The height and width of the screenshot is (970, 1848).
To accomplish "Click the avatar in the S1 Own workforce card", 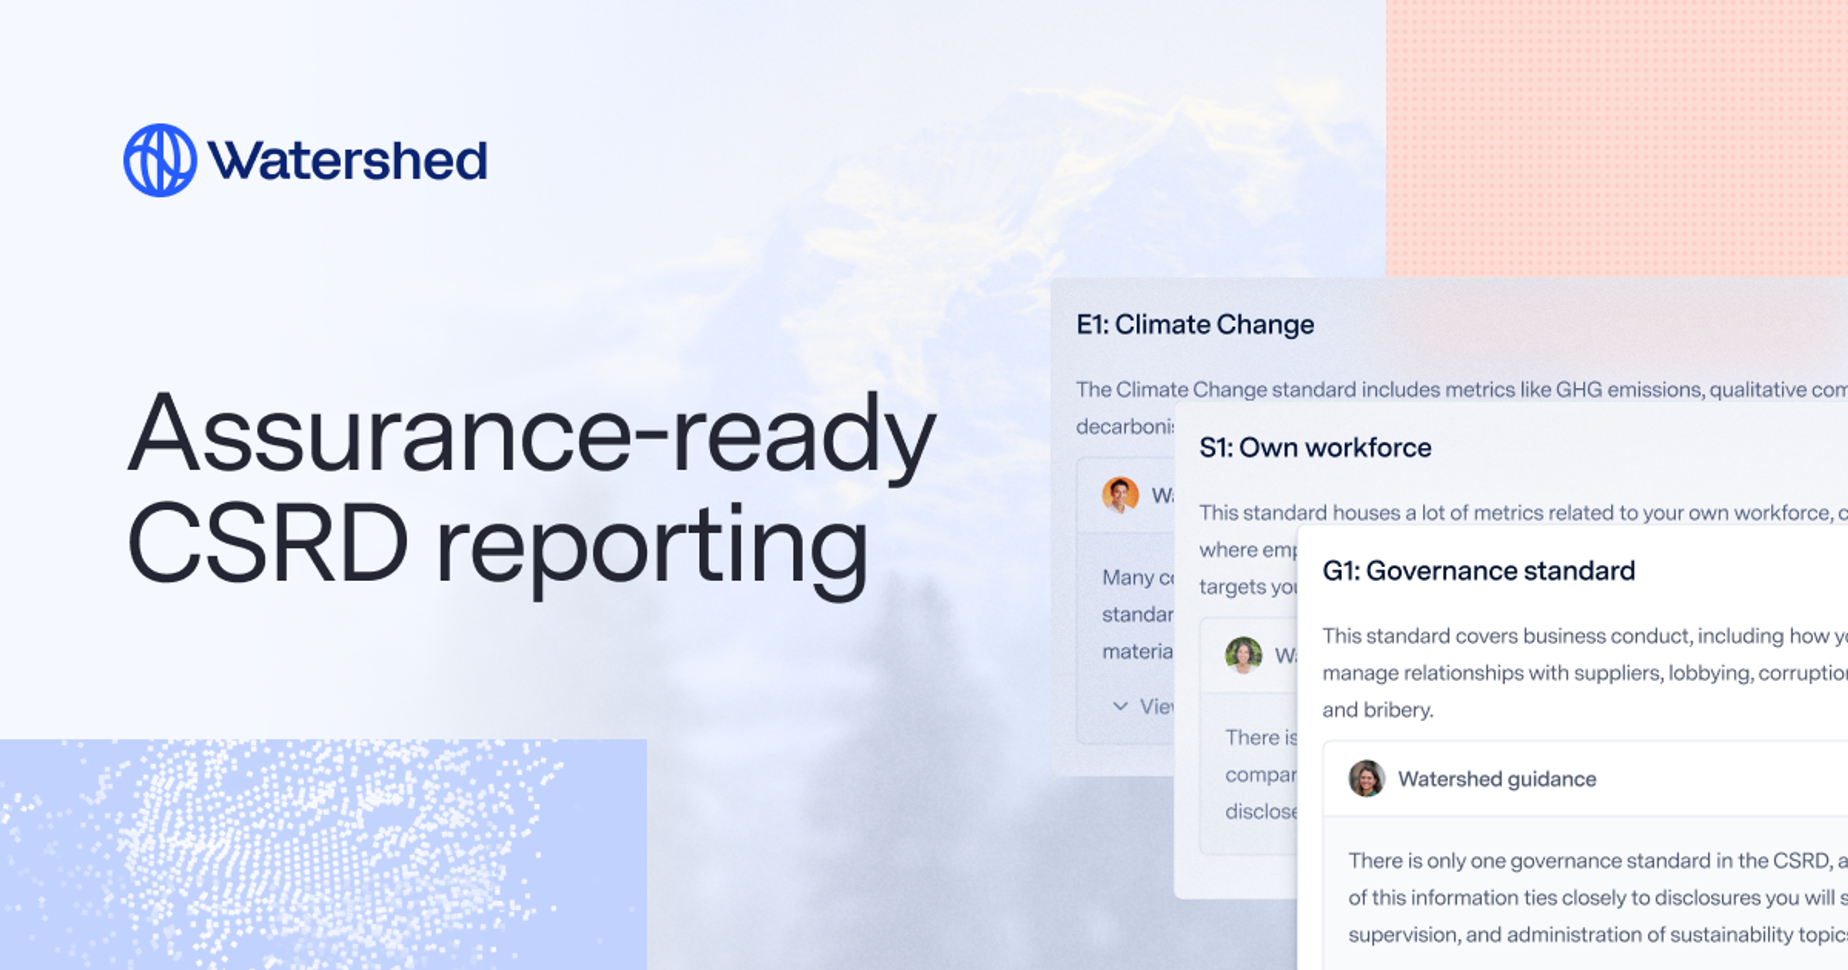I will 1243,655.
